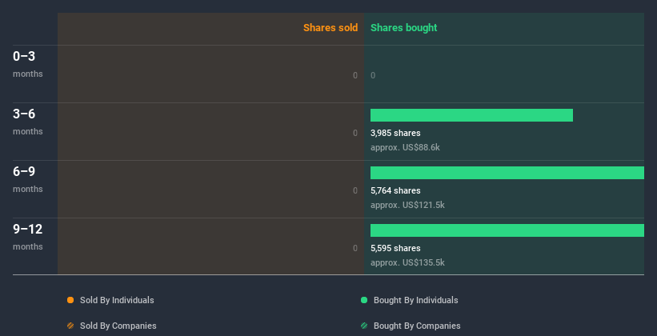This screenshot has width=657, height=336.
Task: Click the striped Bought By Companies legend icon
Action: [x=364, y=326]
